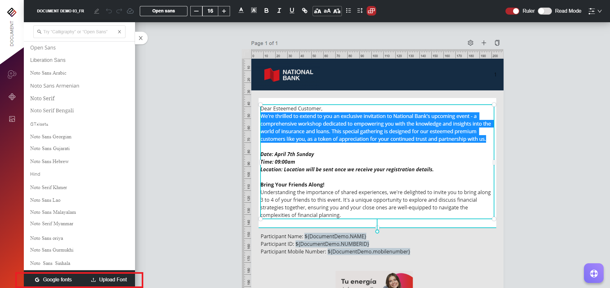Apply italic formatting to selection
Image resolution: width=610 pixels, height=288 pixels.
click(279, 11)
